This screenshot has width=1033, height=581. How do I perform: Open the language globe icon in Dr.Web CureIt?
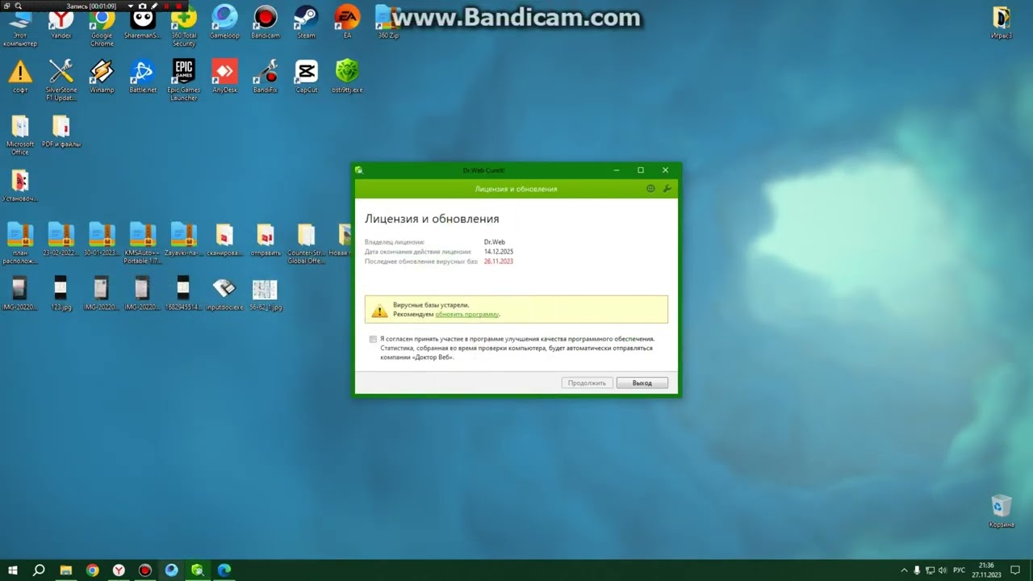click(x=650, y=189)
